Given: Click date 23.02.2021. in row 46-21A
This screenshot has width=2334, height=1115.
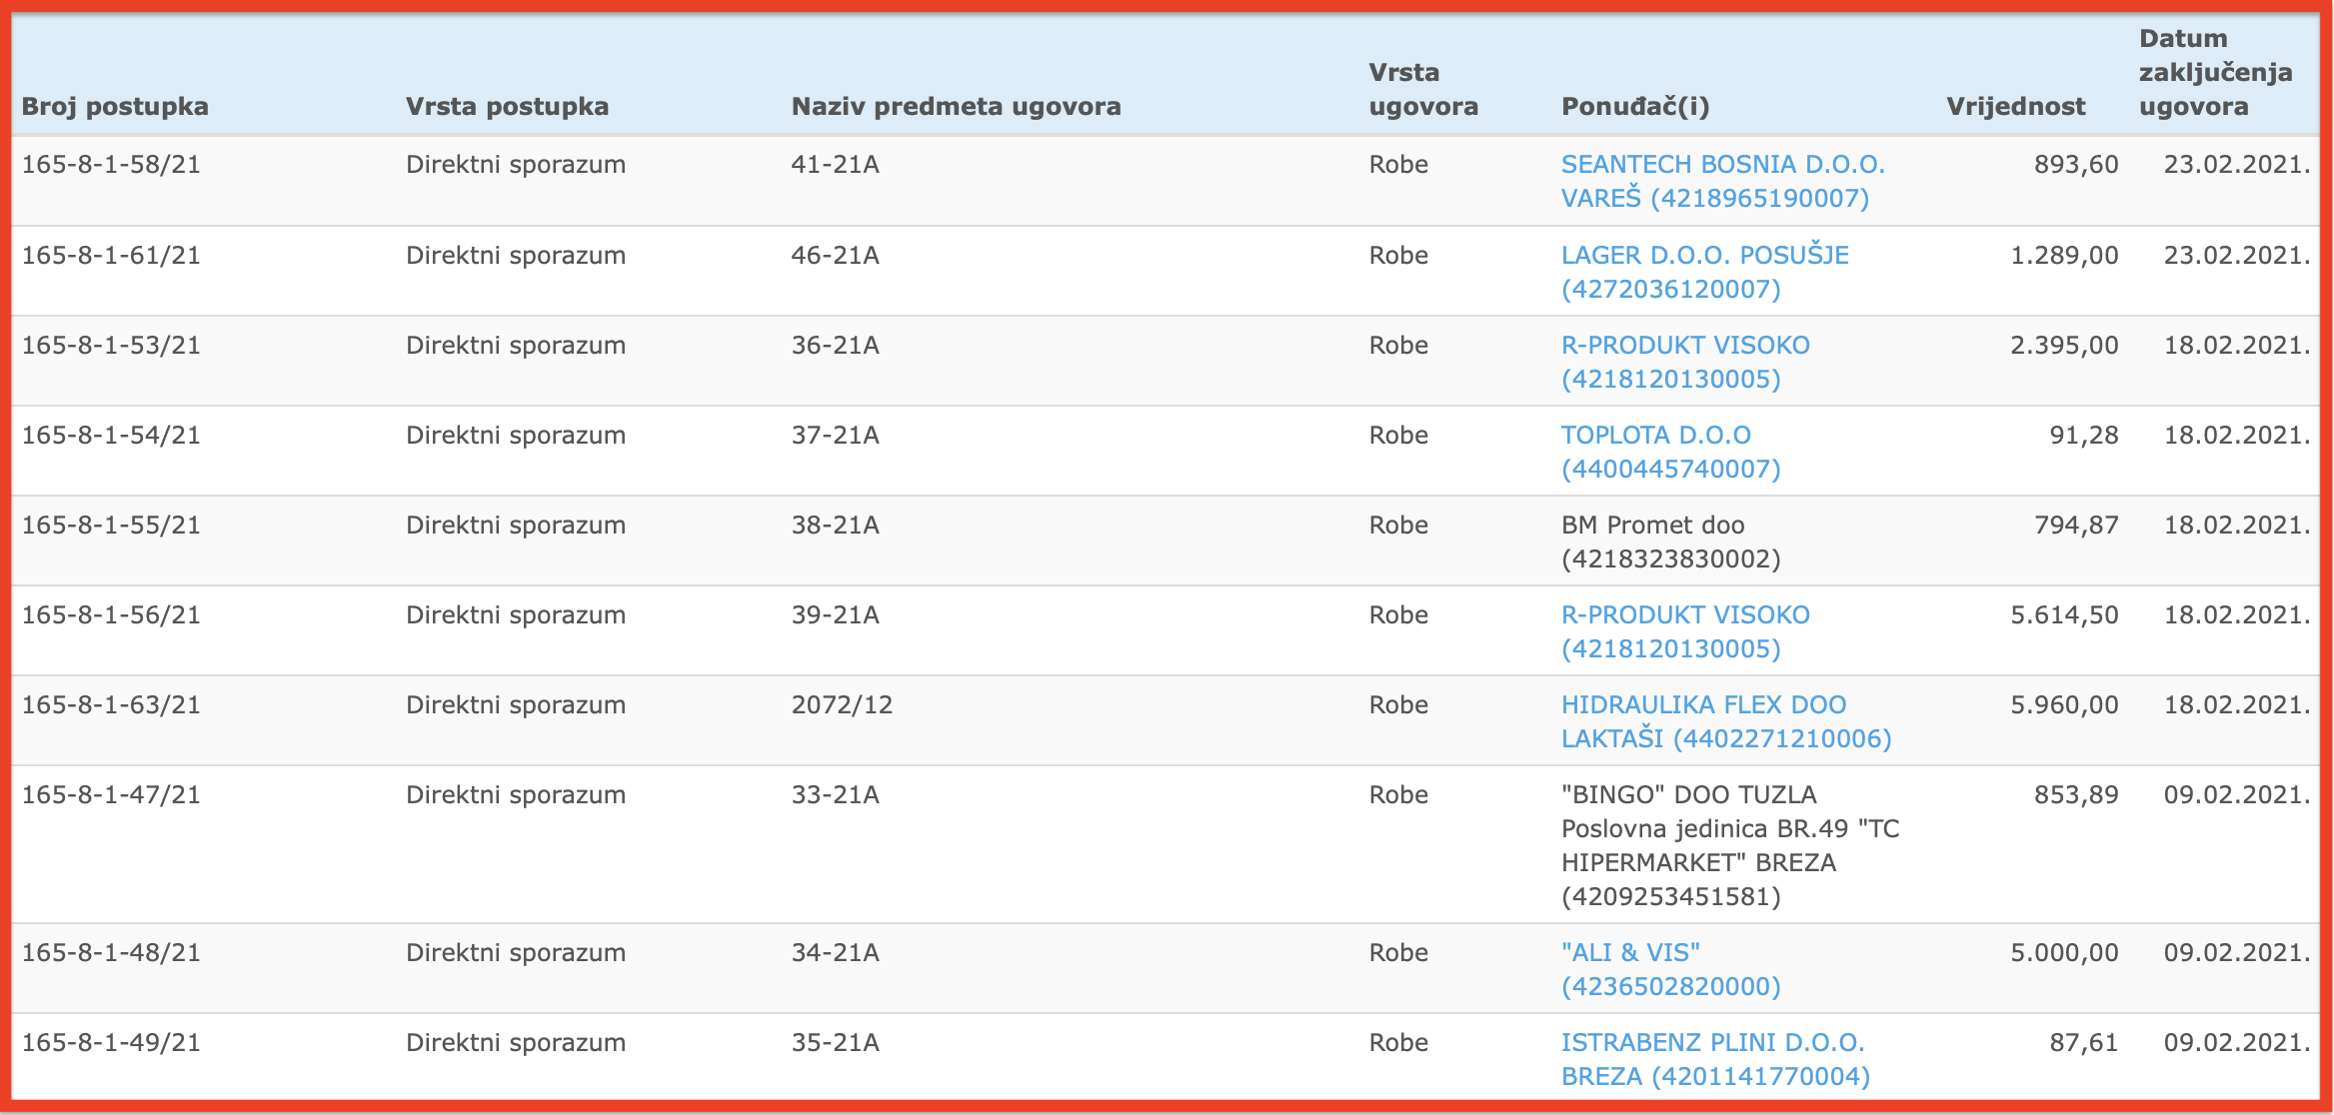Looking at the screenshot, I should 2237,255.
